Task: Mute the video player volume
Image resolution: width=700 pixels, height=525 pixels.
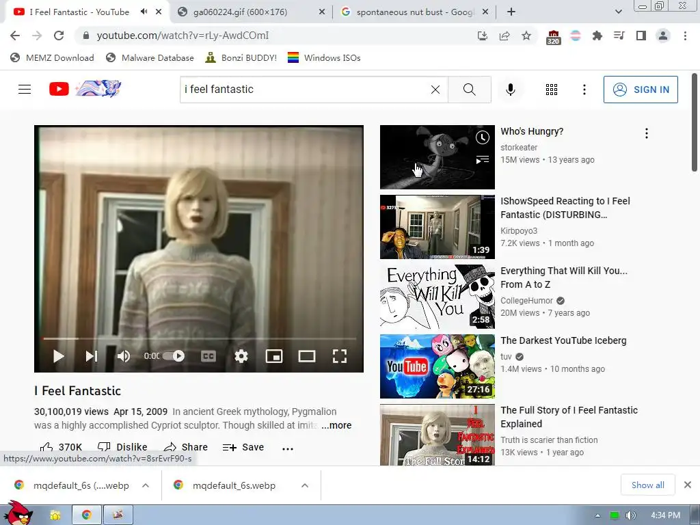Action: [x=123, y=356]
